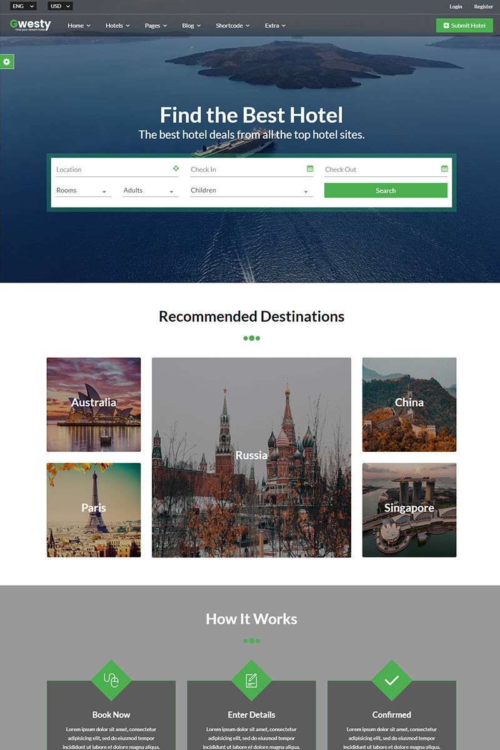Viewport: 500px width, 750px height.
Task: Expand the Rooms selector dropdown
Action: [x=83, y=190]
